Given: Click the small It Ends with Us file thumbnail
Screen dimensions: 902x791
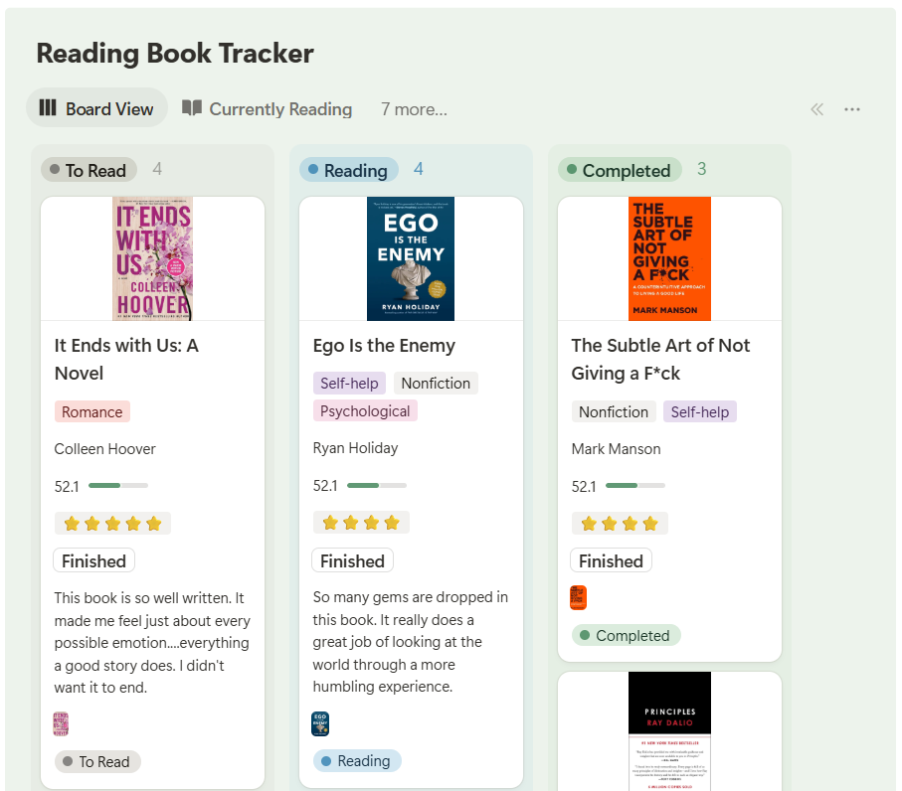Looking at the screenshot, I should [61, 723].
